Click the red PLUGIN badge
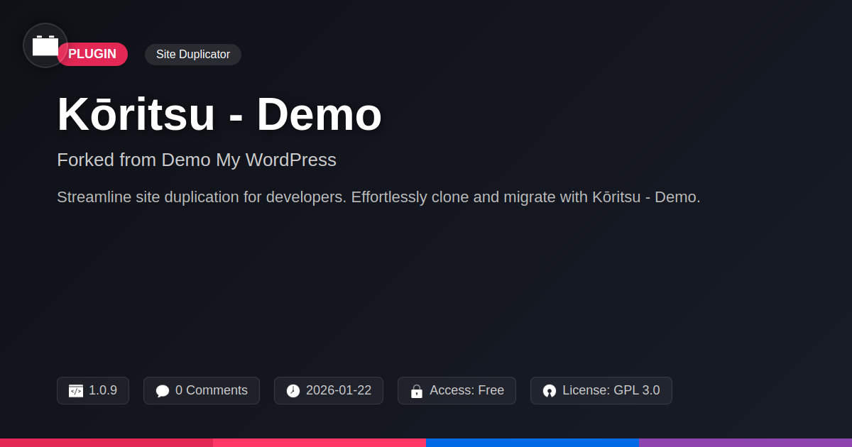 (92, 54)
